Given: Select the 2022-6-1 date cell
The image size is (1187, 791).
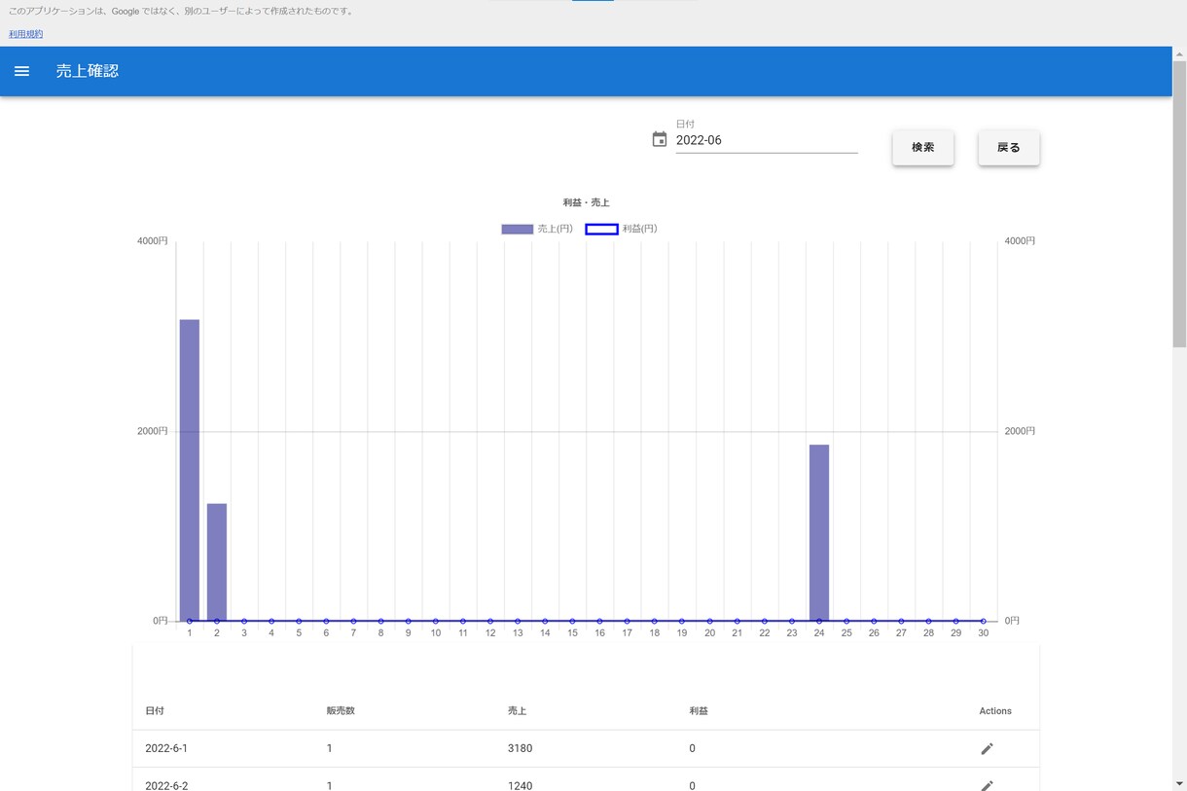Looking at the screenshot, I should [x=165, y=748].
